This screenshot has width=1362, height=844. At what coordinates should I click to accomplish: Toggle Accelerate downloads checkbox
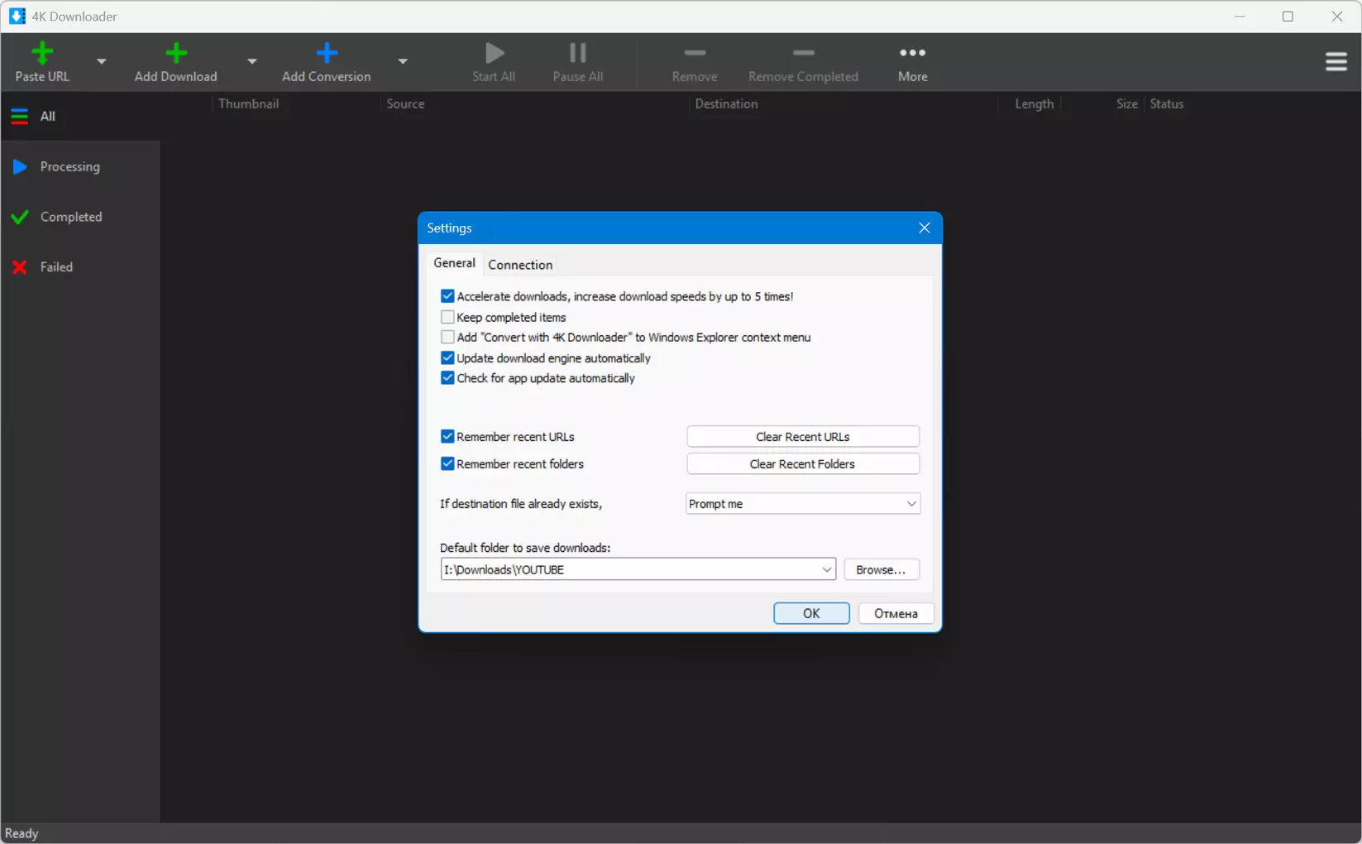(x=447, y=296)
